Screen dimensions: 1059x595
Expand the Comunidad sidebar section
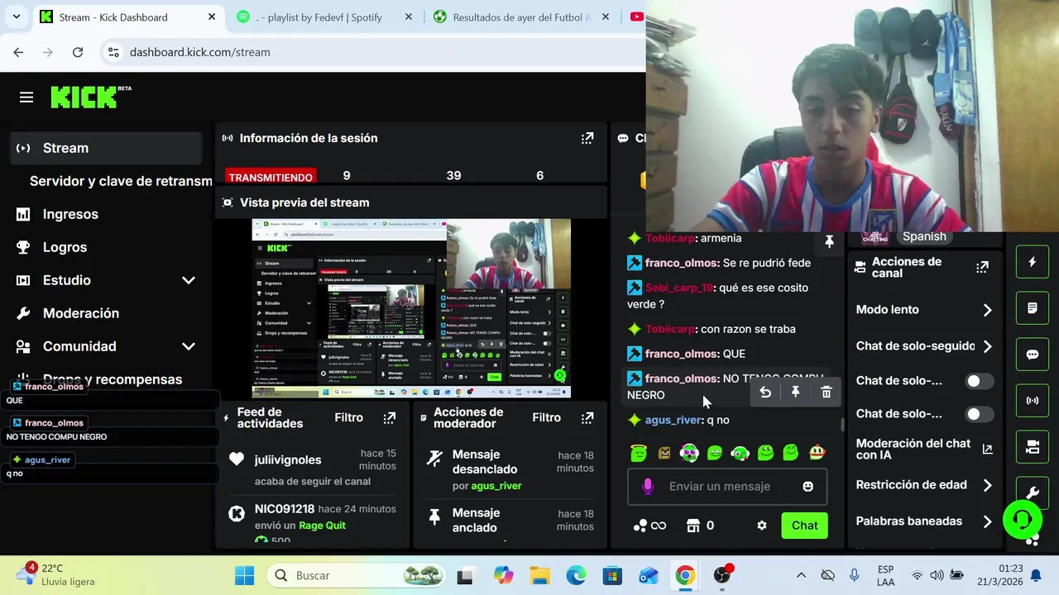(189, 346)
